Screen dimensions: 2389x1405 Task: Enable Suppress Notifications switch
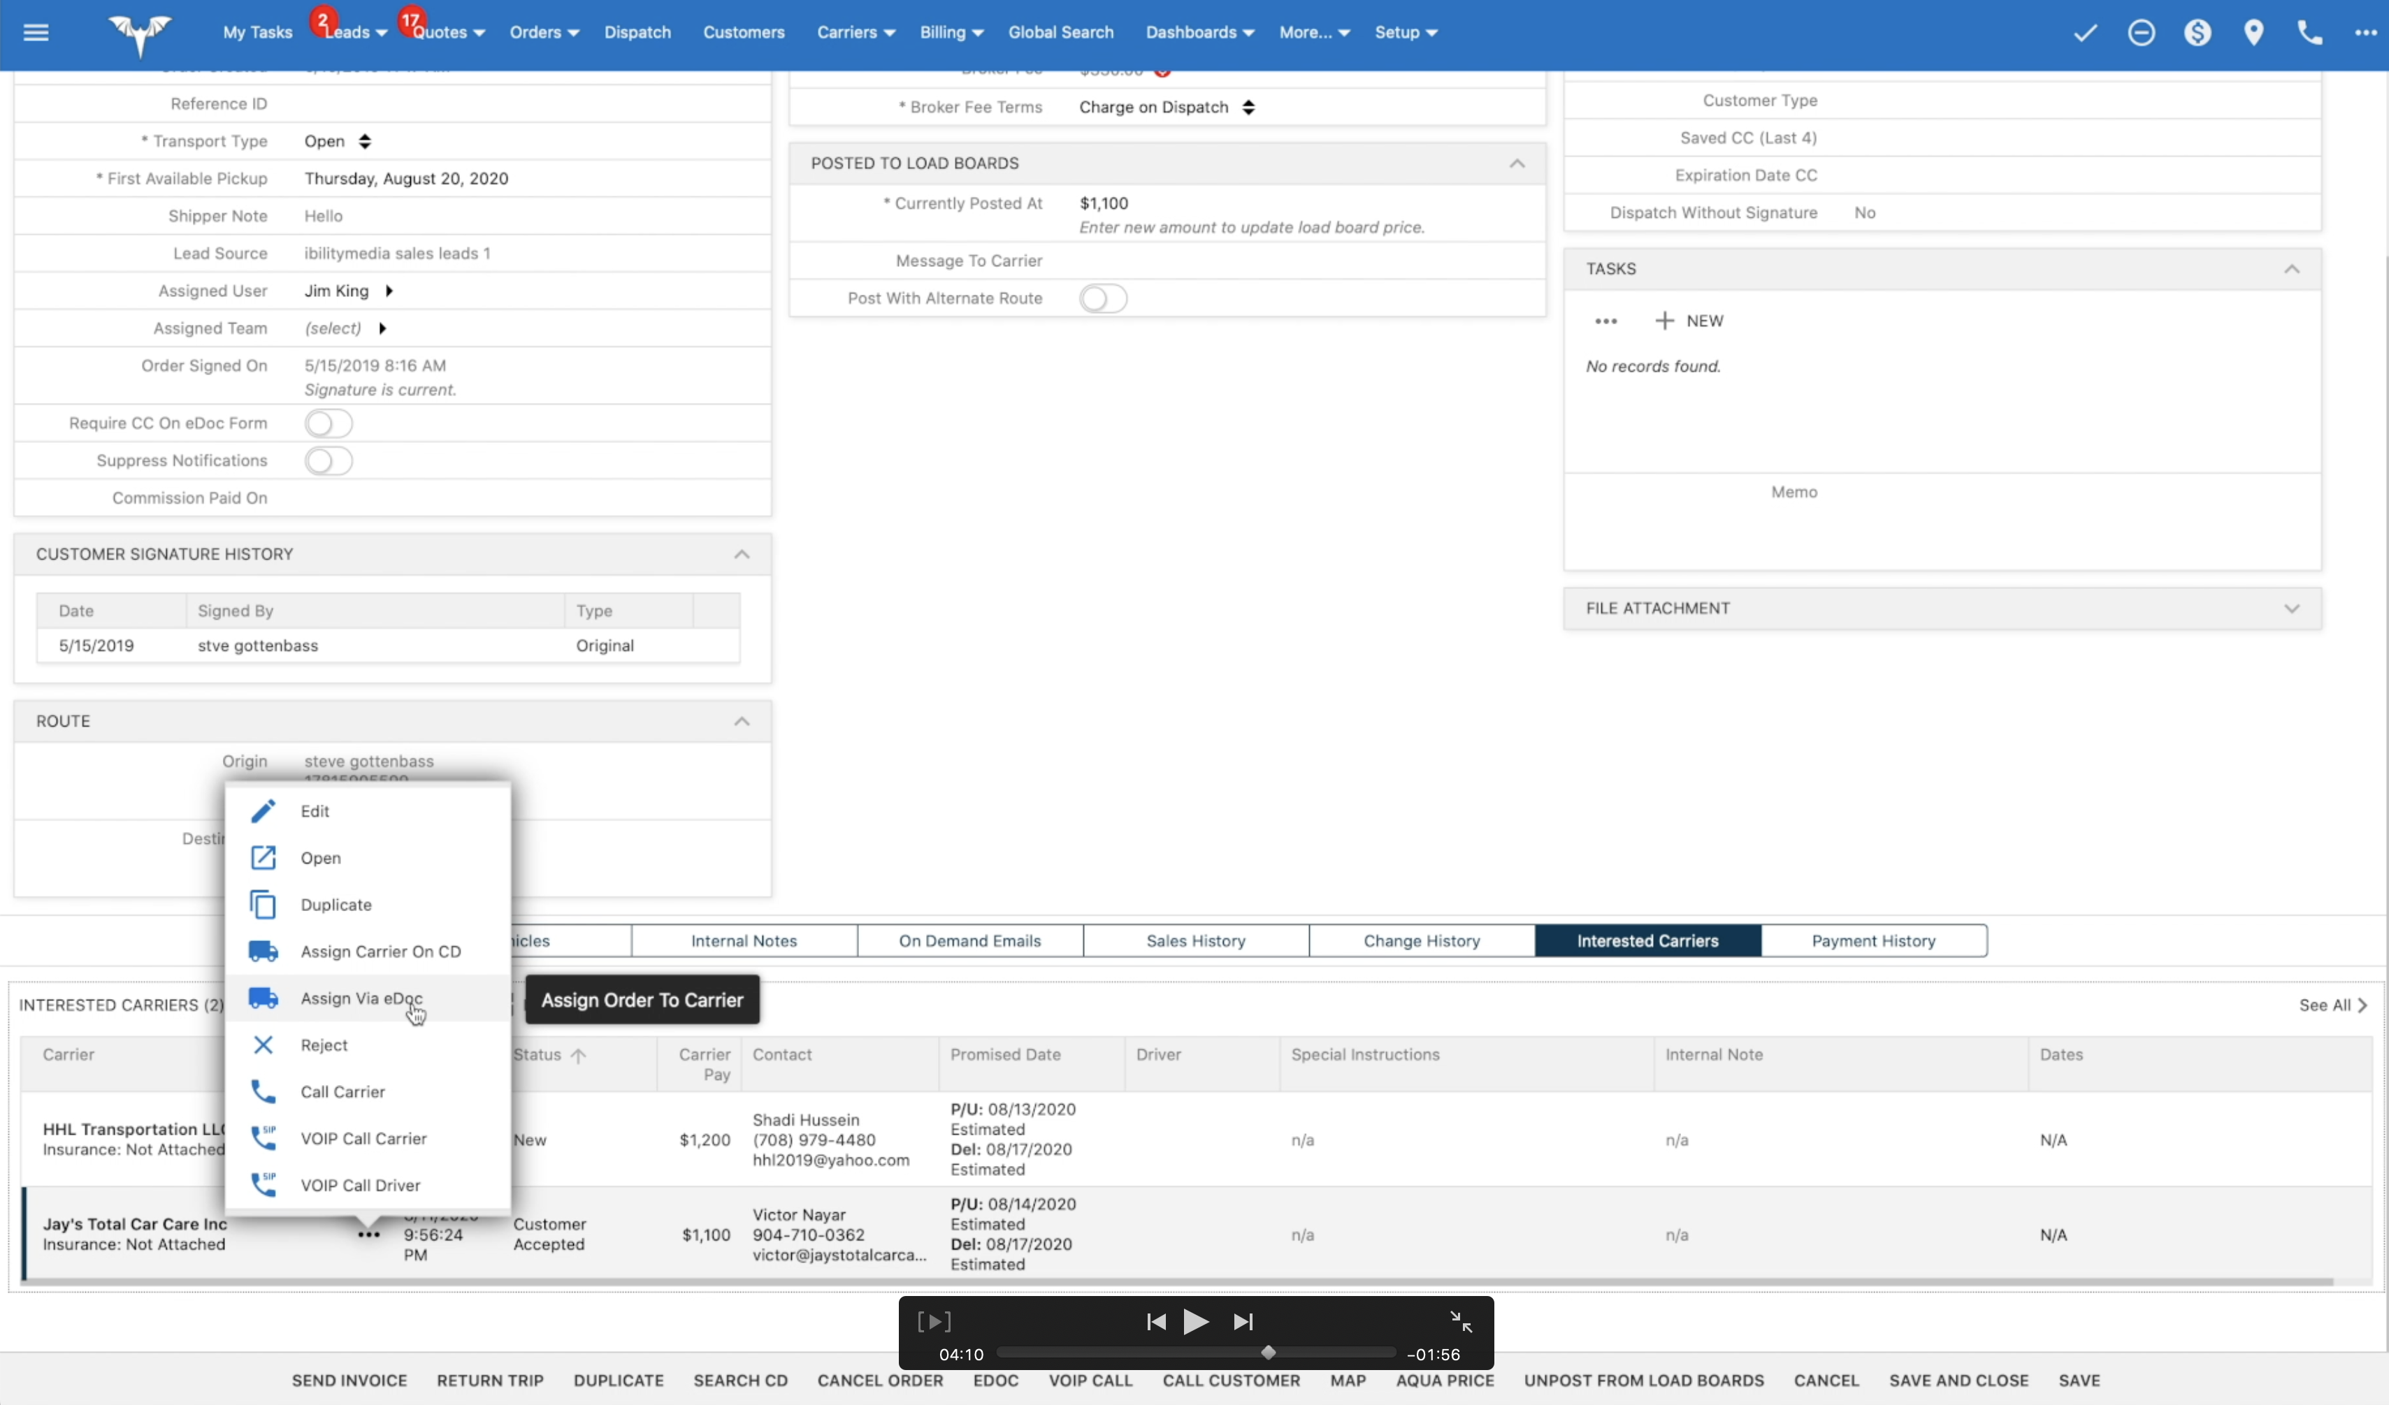[328, 461]
